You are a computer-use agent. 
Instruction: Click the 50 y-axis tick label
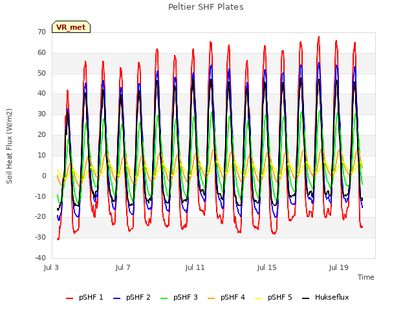(41, 73)
